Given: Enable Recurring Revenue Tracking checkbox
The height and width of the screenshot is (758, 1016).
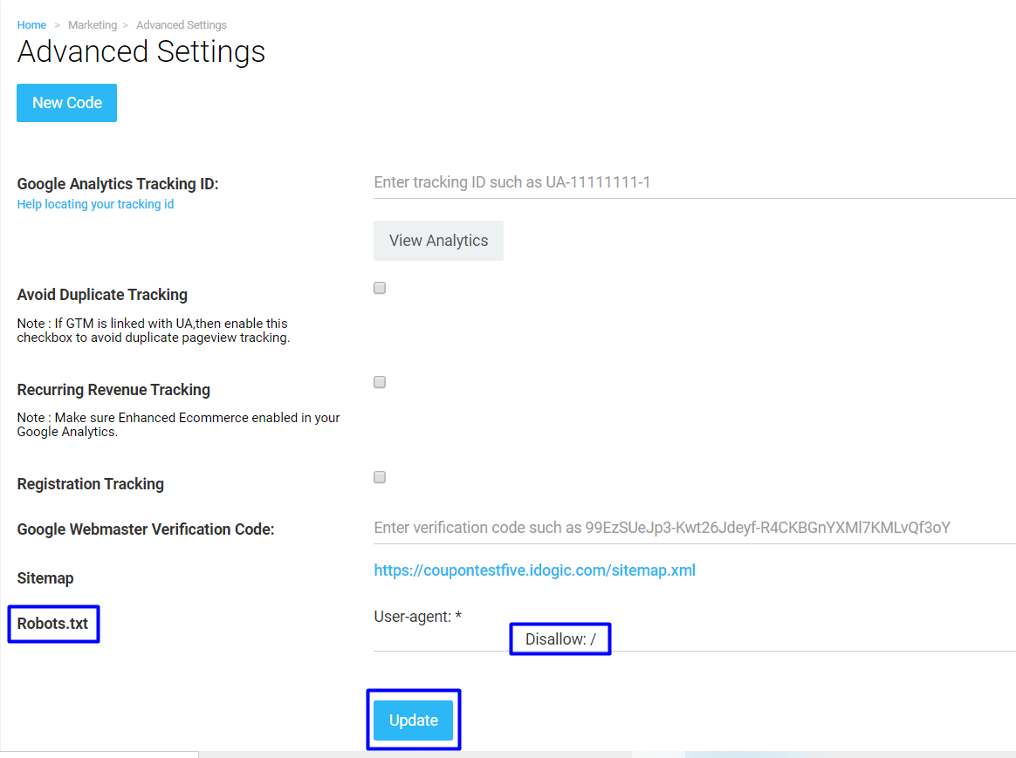Looking at the screenshot, I should point(380,383).
